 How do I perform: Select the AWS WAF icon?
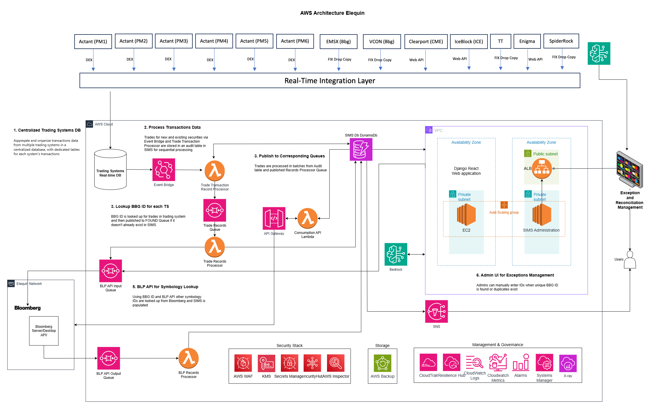(x=243, y=363)
